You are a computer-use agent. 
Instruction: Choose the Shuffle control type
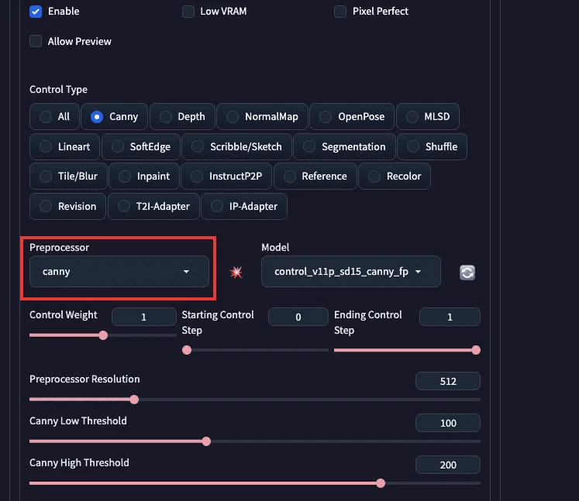tap(432, 147)
